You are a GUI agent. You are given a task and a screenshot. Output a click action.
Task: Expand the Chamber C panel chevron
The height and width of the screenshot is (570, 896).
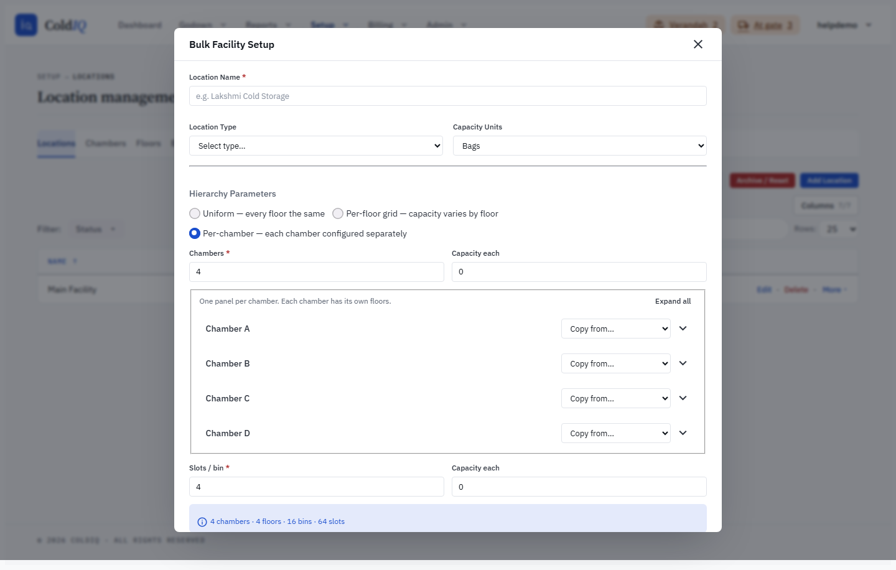683,398
